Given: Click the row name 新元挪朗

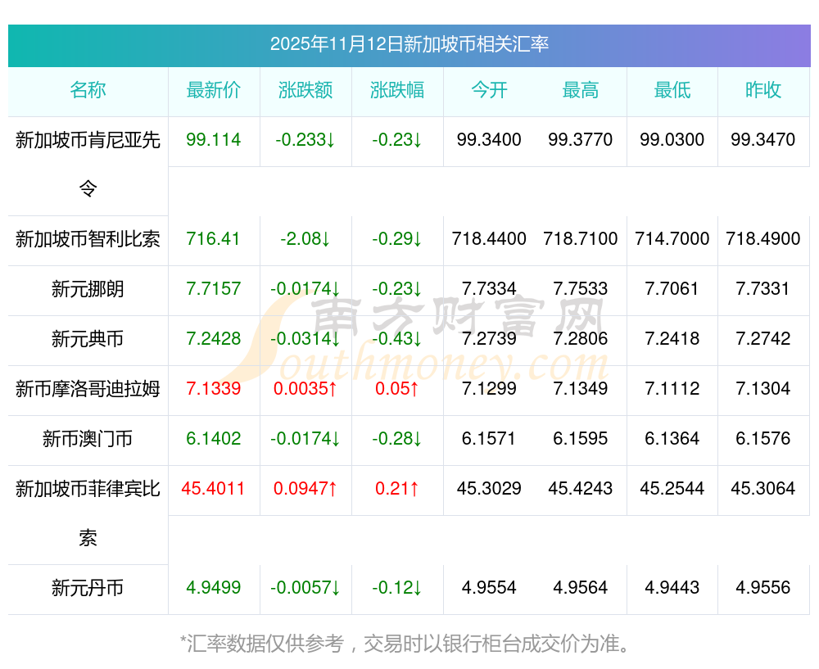Looking at the screenshot, I should (88, 289).
